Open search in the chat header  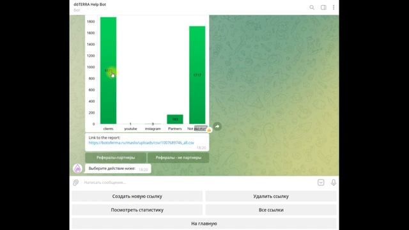coord(312,7)
